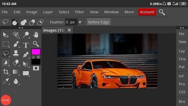The image size is (188, 106).
Task: Select the Gradient tool
Action: (16, 72)
